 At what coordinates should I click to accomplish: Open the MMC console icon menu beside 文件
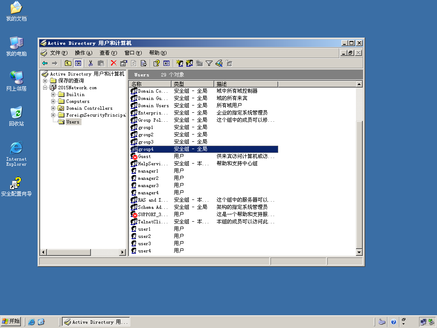pyautogui.click(x=44, y=53)
